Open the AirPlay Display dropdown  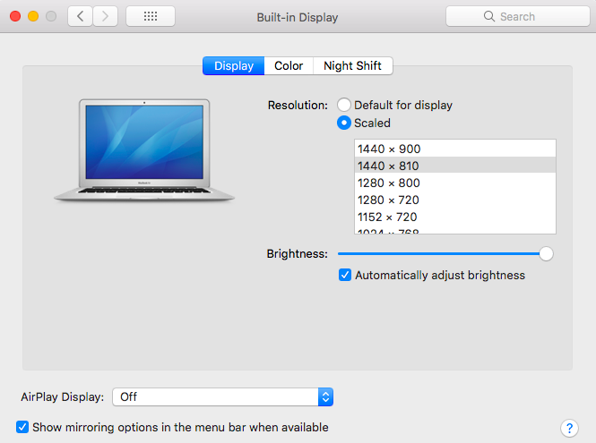pyautogui.click(x=223, y=397)
